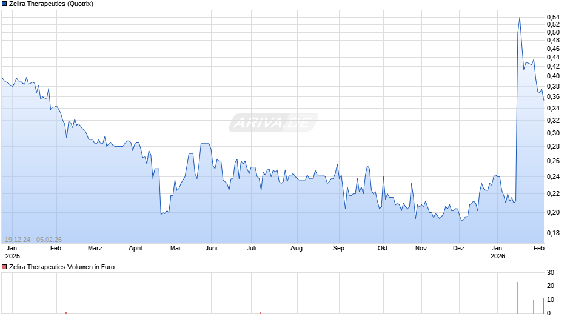
Task: Click the 0,44 price axis value
Action: pyautogui.click(x=553, y=57)
